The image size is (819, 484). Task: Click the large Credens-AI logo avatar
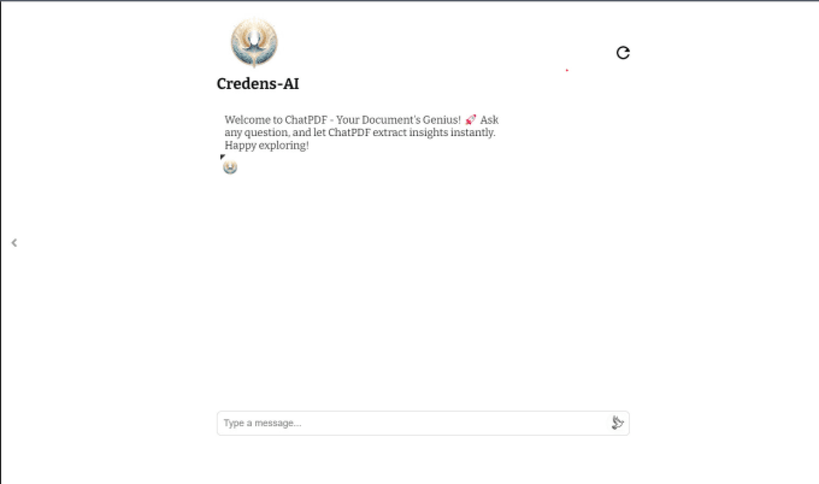tap(254, 42)
